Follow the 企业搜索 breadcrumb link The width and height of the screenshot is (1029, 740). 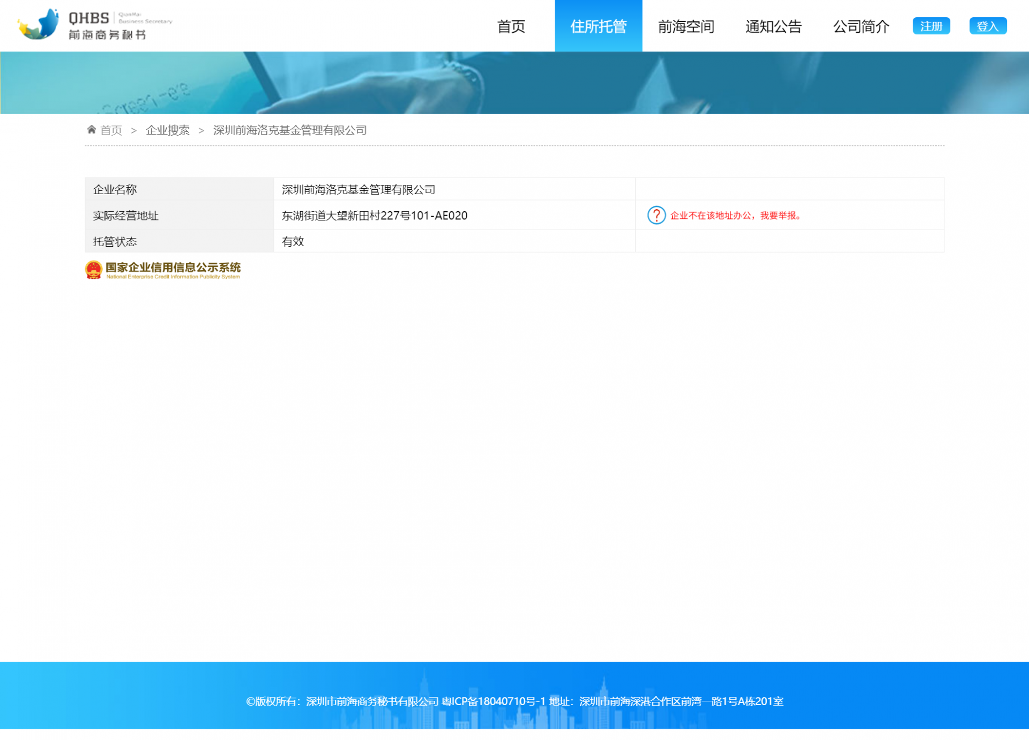[x=168, y=130]
